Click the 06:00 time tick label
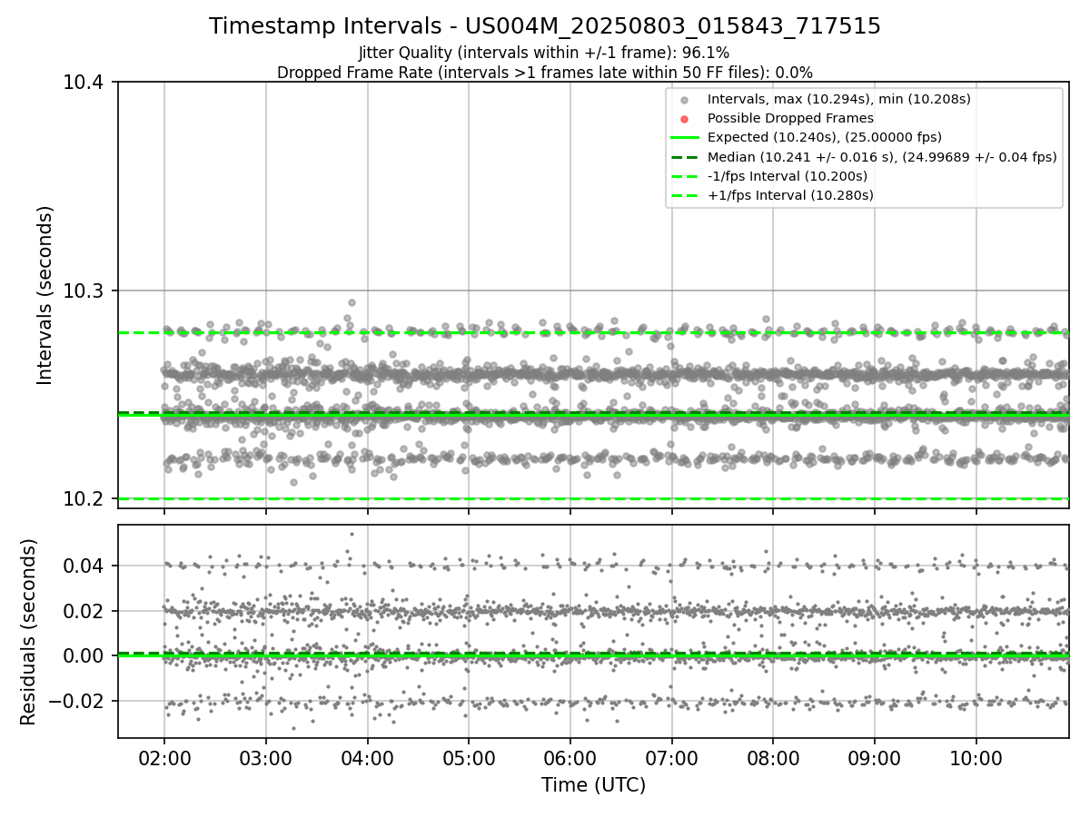Viewport: 1090px width, 817px height. coord(570,757)
